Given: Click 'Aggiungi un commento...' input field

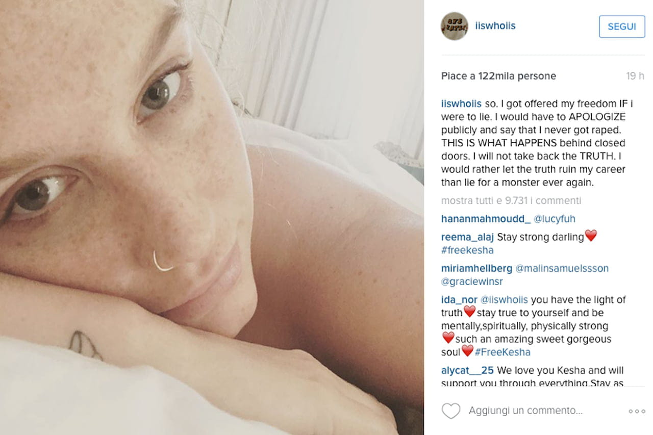Looking at the screenshot, I should tap(525, 411).
